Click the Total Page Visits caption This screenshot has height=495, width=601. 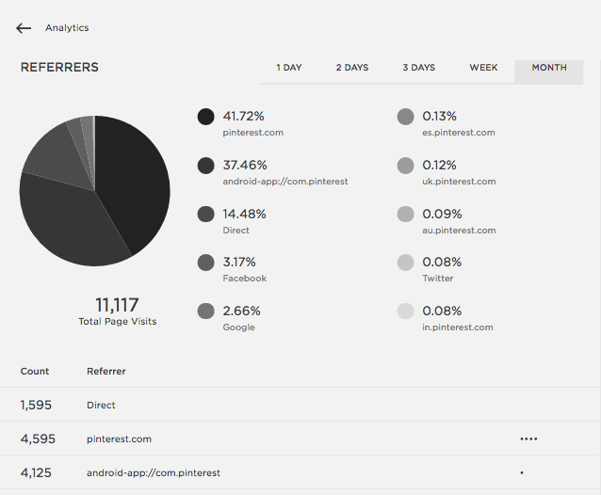118,322
